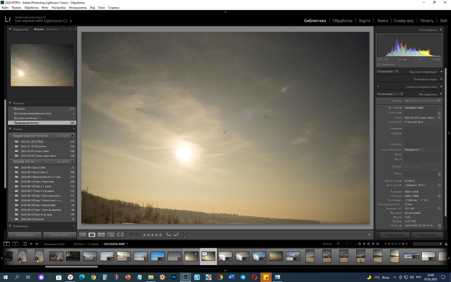Flag photo as picked in toolbar

(132, 235)
